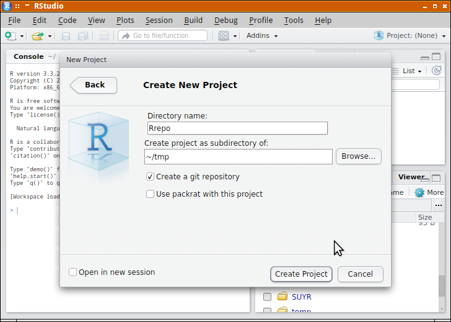Click the Back button in dialog
The image size is (451, 322).
click(94, 85)
